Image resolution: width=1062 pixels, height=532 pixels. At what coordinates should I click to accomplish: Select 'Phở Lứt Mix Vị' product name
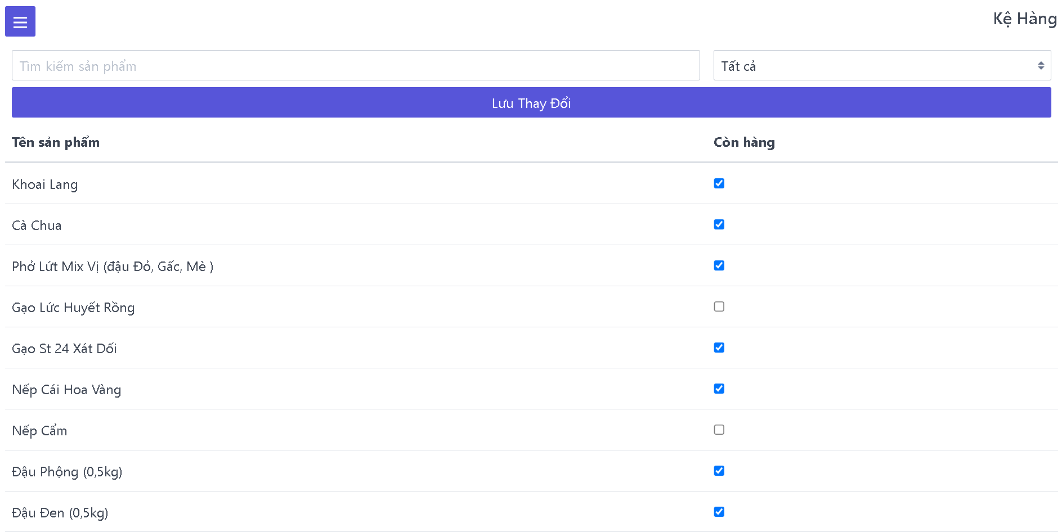coord(113,267)
